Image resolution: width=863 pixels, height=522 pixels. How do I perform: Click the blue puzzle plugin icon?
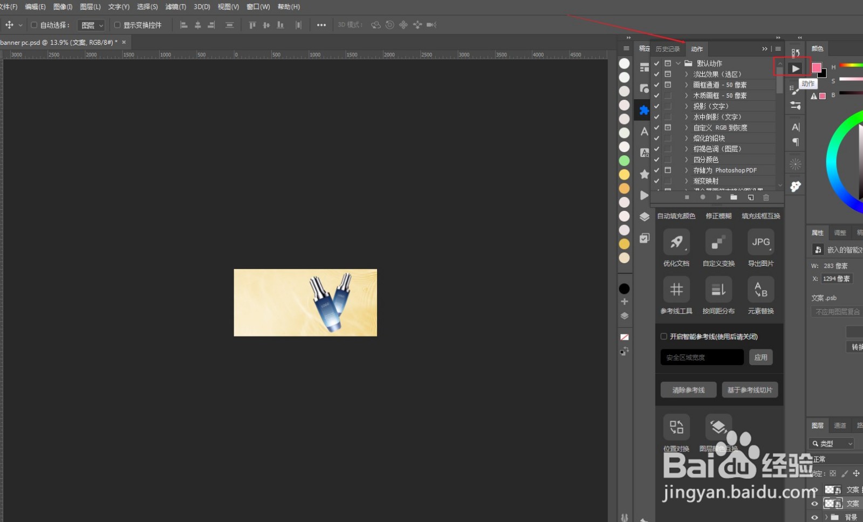coord(644,111)
